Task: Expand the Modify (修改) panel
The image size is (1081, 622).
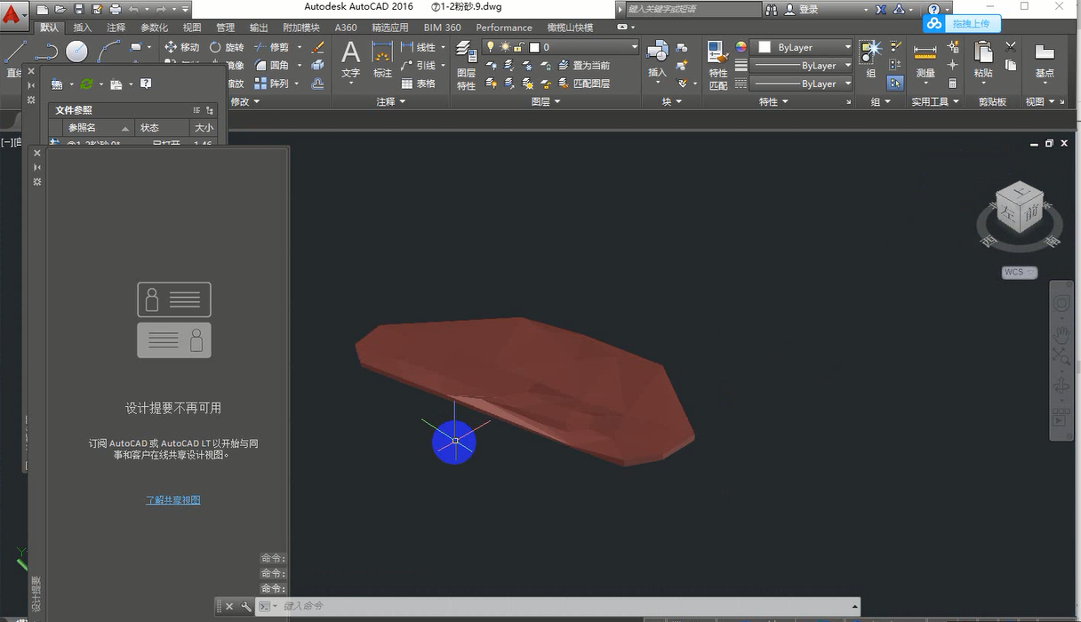Action: point(245,102)
